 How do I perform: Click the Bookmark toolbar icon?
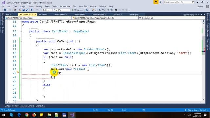coord(116,10)
